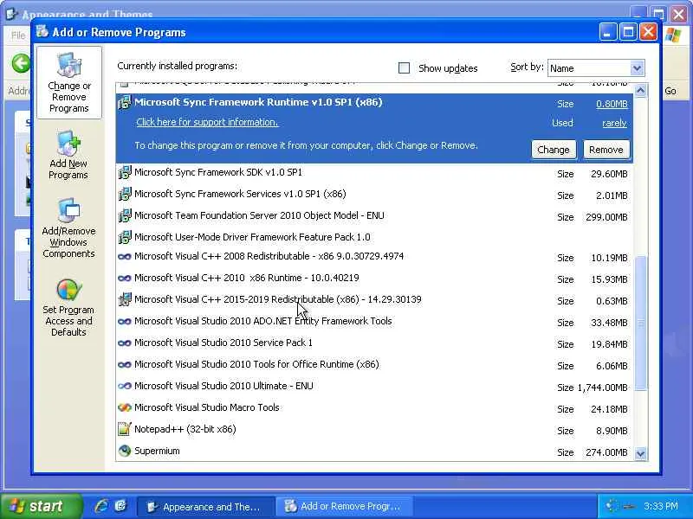The image size is (693, 519).
Task: Click the taskbar clock showing 3:33 PM
Action: pyautogui.click(x=661, y=506)
